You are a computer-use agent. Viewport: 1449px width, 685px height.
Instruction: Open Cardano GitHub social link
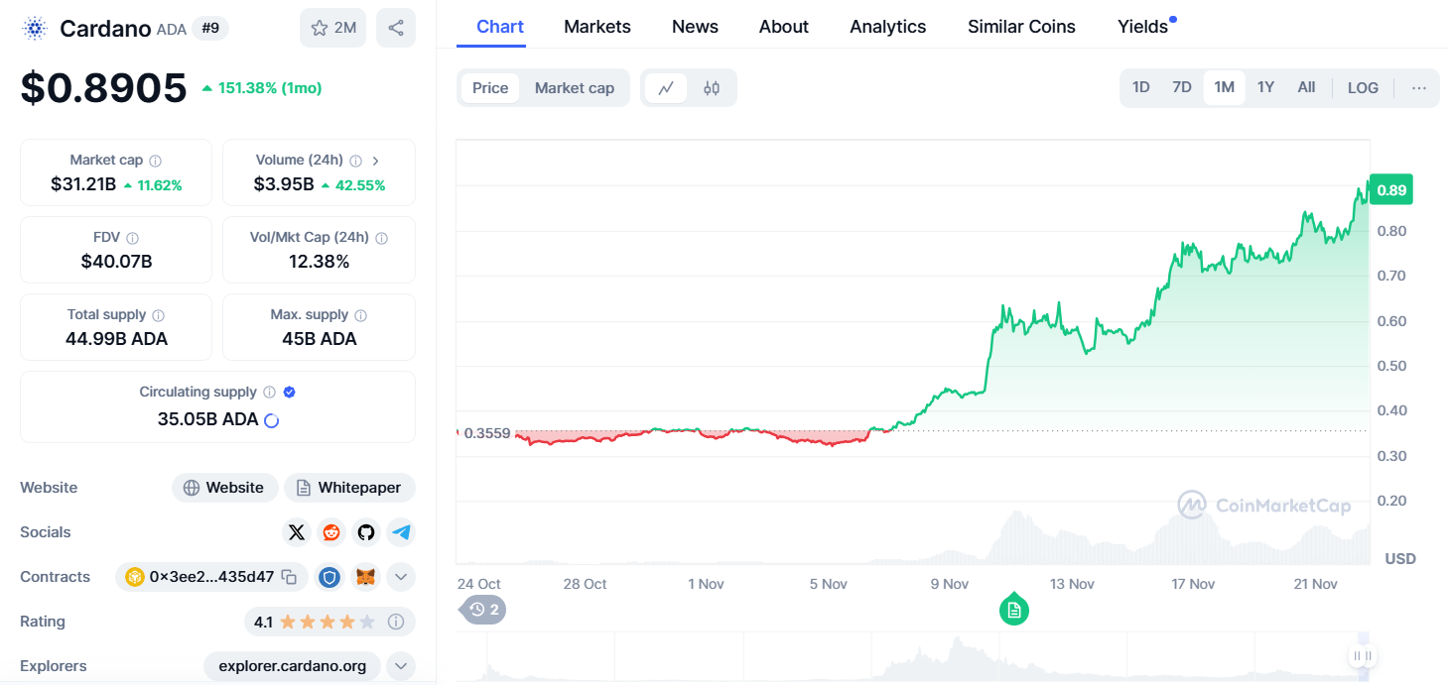tap(366, 532)
